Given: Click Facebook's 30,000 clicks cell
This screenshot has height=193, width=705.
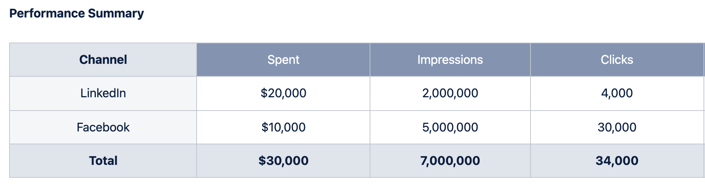Looking at the screenshot, I should (617, 127).
